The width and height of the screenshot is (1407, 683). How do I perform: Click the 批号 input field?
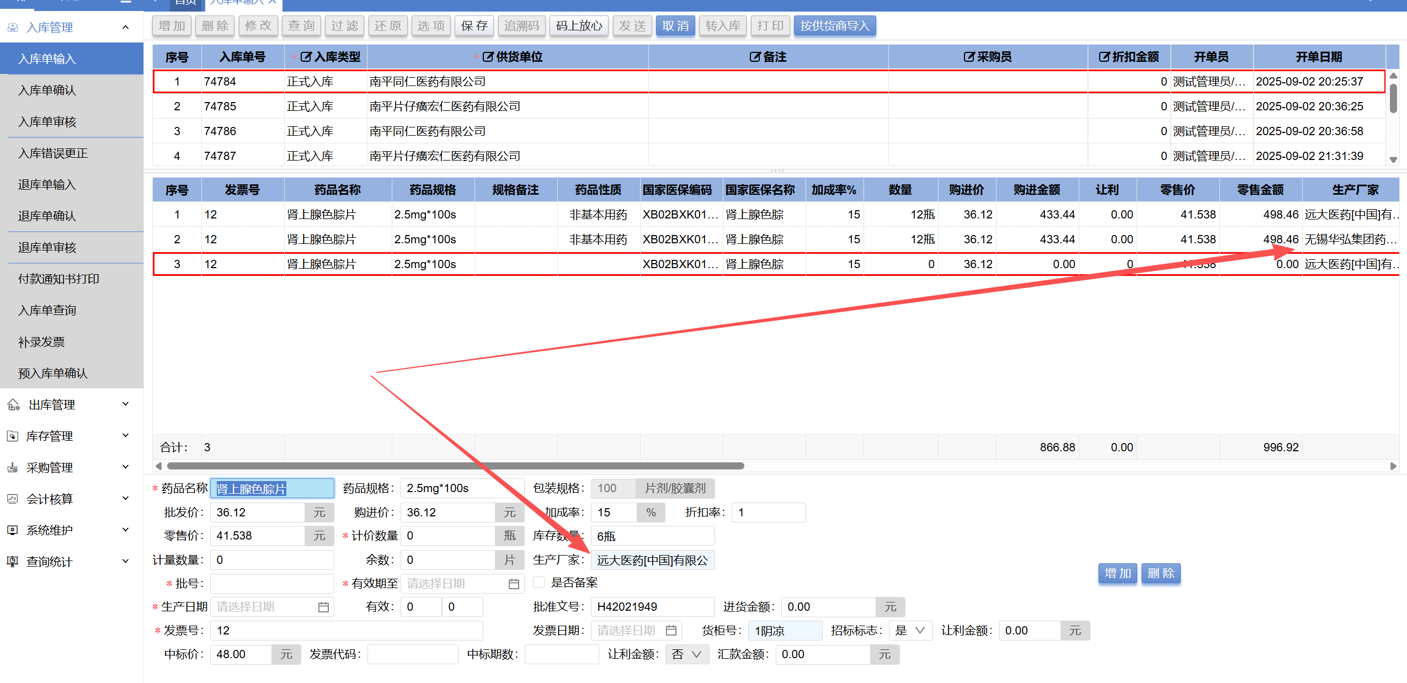[x=272, y=584]
